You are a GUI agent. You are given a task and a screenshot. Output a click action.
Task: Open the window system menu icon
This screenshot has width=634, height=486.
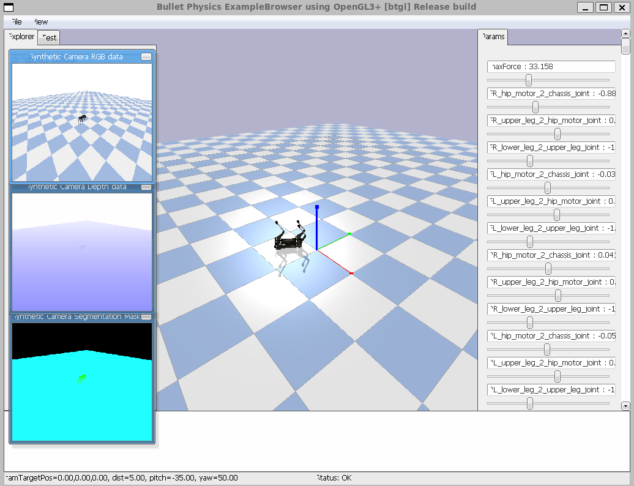coord(9,7)
